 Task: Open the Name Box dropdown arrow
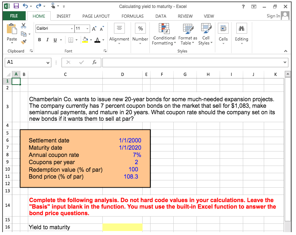pyautogui.click(x=47, y=62)
